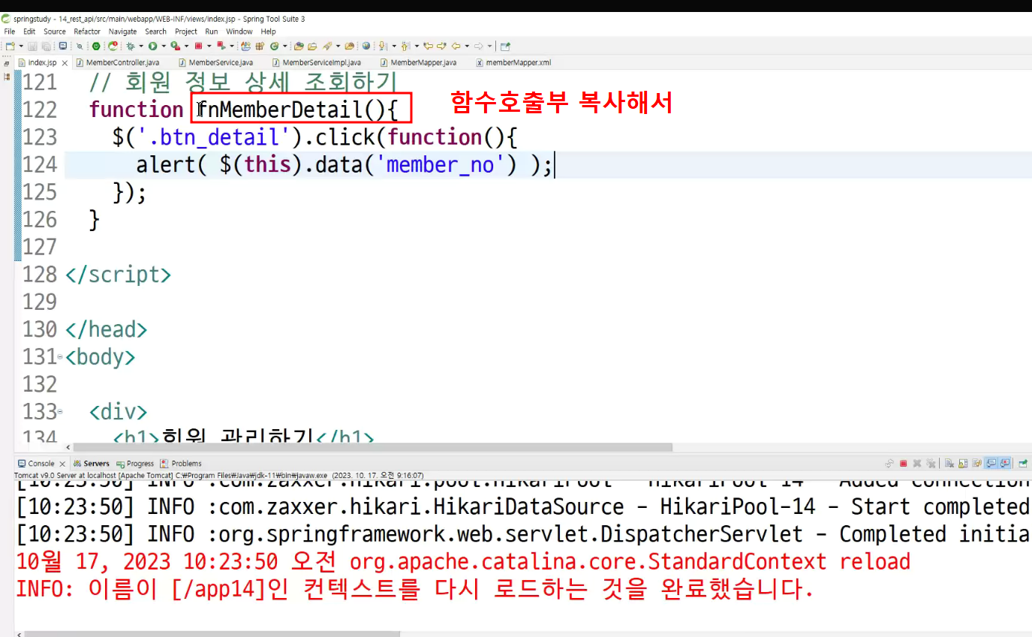Click the Remove Launch X icon in console
Viewport: 1032px width, 637px height.
coord(917,464)
